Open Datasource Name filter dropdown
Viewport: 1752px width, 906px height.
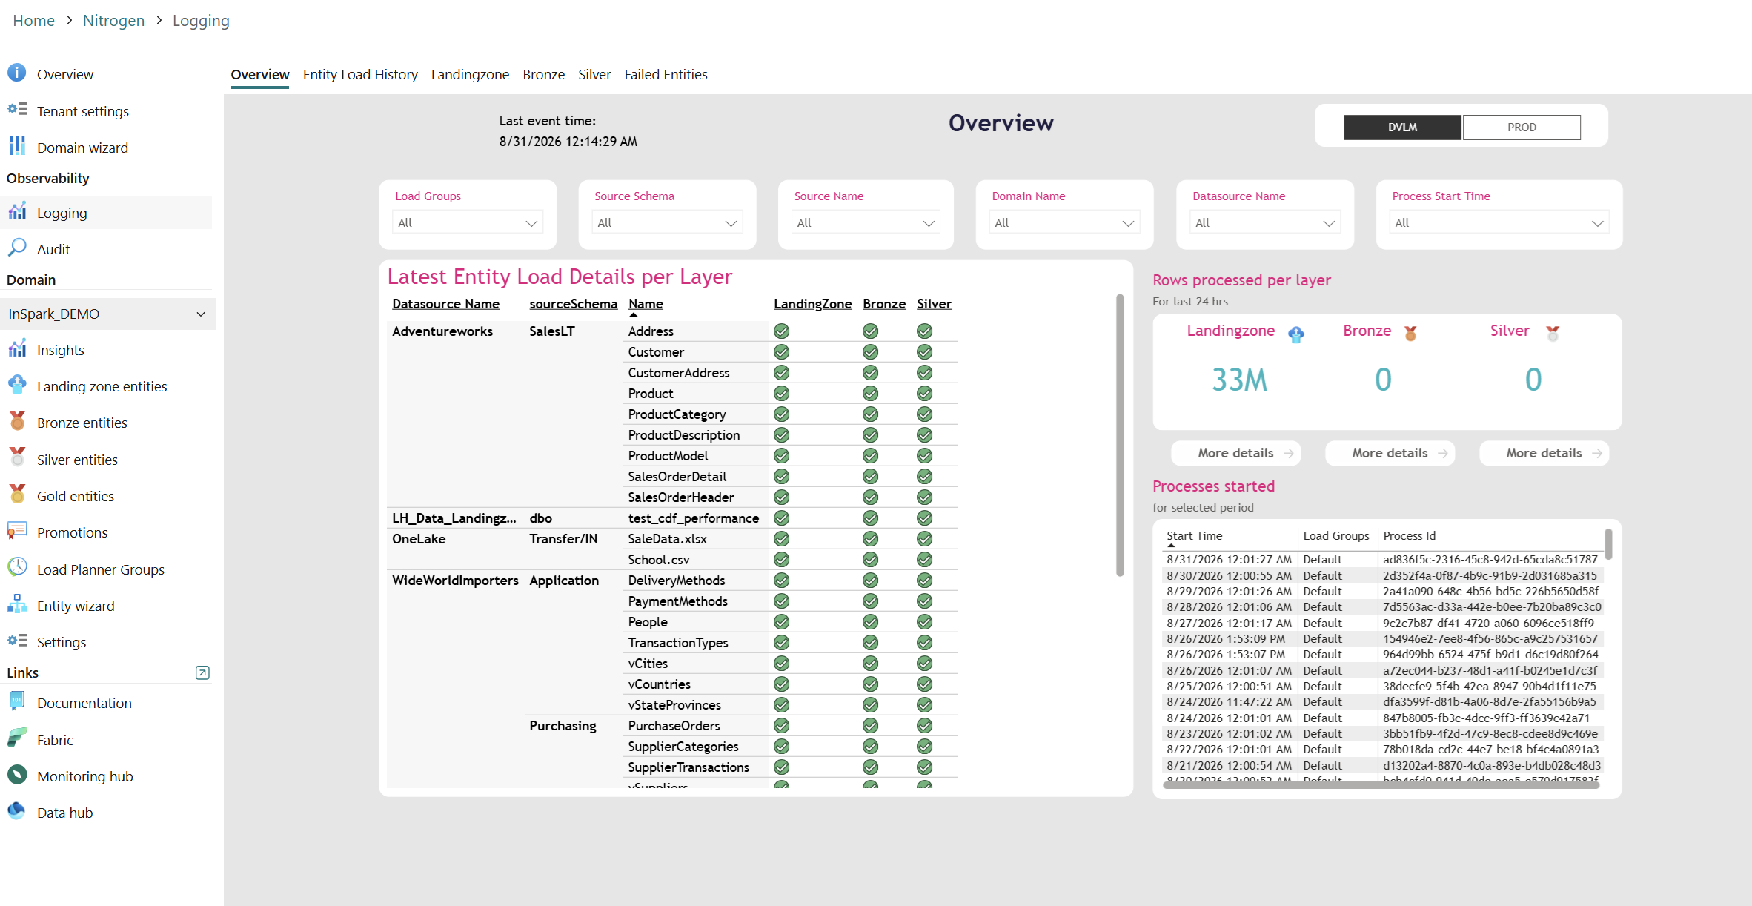pyautogui.click(x=1265, y=222)
